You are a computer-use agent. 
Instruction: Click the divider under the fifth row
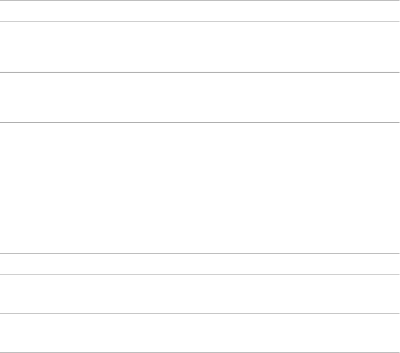199,275
